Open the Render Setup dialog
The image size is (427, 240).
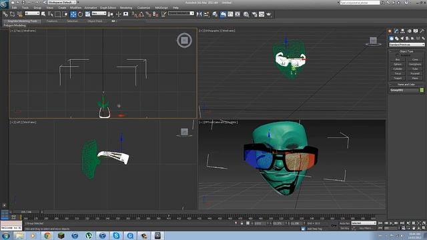pyautogui.click(x=254, y=14)
